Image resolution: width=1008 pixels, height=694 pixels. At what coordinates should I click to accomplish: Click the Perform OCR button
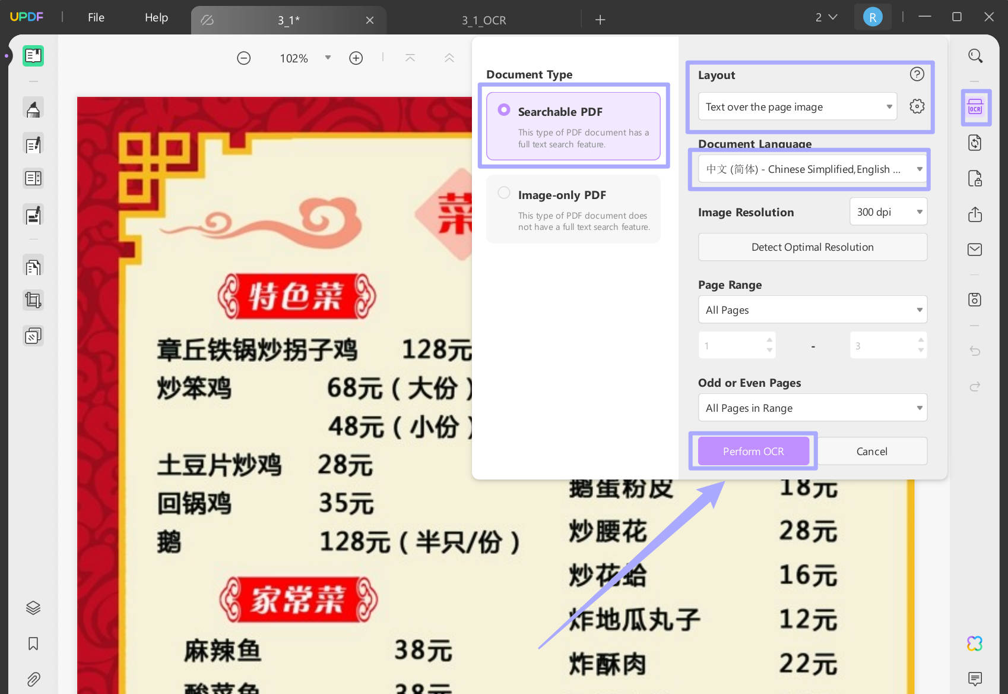pyautogui.click(x=753, y=451)
